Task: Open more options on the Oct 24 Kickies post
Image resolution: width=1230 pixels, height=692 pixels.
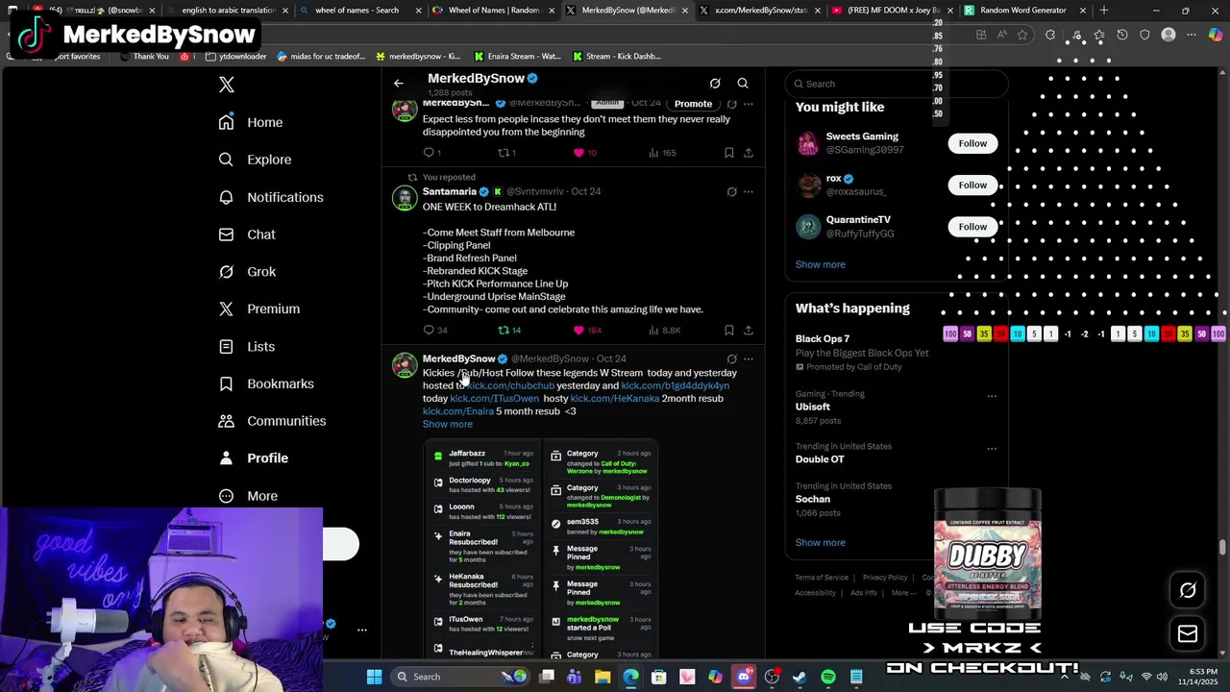Action: tap(749, 358)
